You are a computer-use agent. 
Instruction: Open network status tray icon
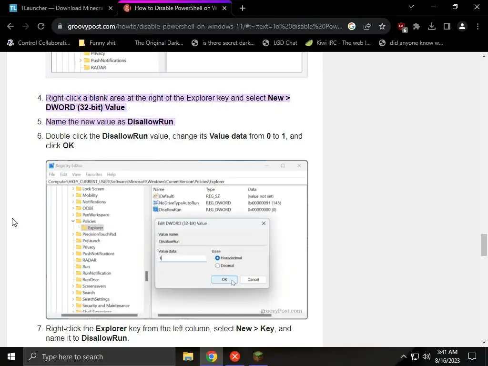415,356
